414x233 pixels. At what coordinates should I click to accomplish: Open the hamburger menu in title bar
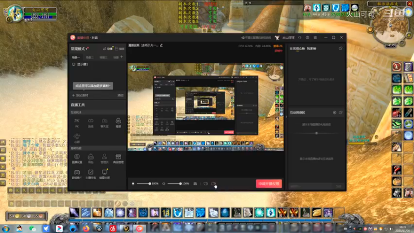click(x=315, y=37)
